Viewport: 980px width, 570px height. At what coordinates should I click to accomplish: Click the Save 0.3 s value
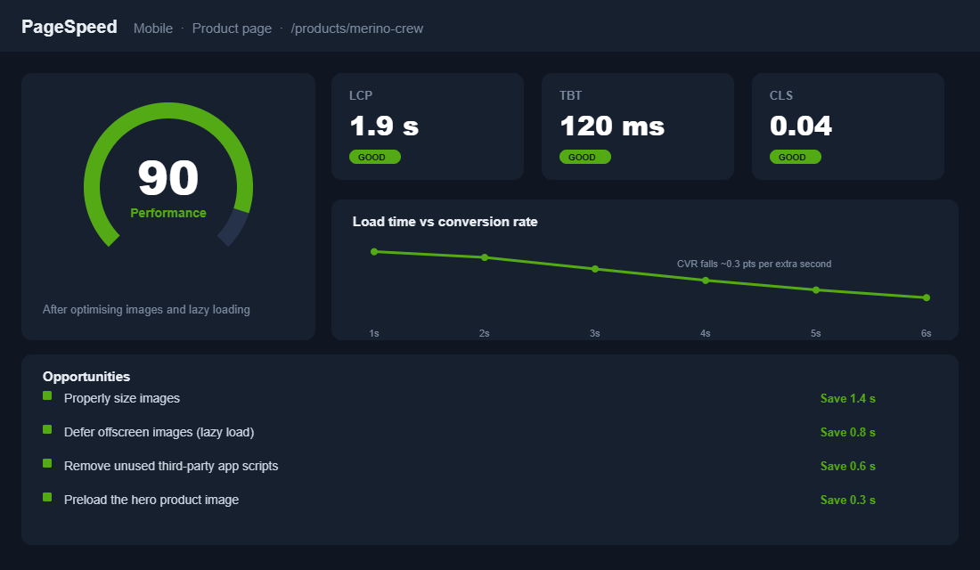(x=847, y=500)
